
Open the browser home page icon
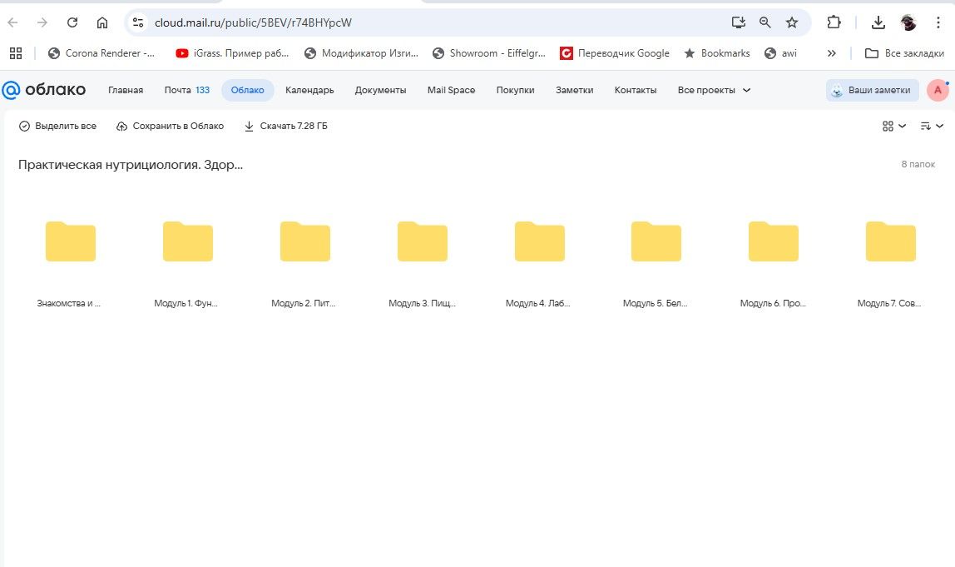click(x=101, y=22)
